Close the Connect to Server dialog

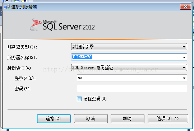(185, 6)
